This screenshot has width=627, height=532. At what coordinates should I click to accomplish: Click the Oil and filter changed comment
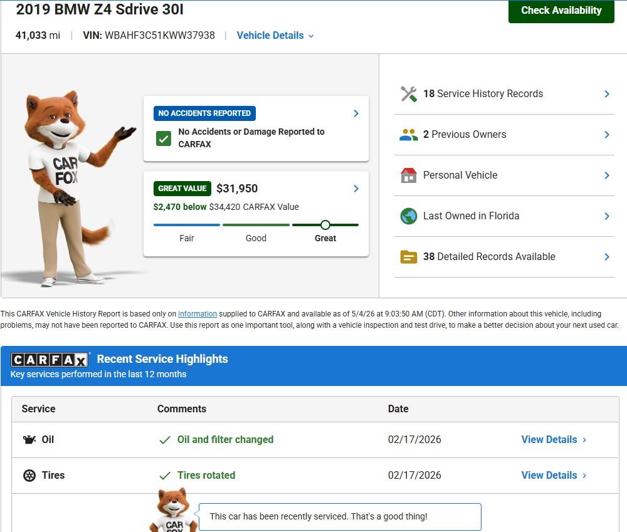226,440
